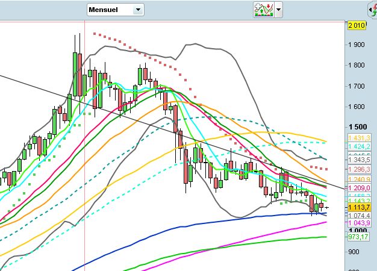Click the 1 800 price axis tick
Image resolution: width=377 pixels, height=271 pixels.
click(x=357, y=65)
